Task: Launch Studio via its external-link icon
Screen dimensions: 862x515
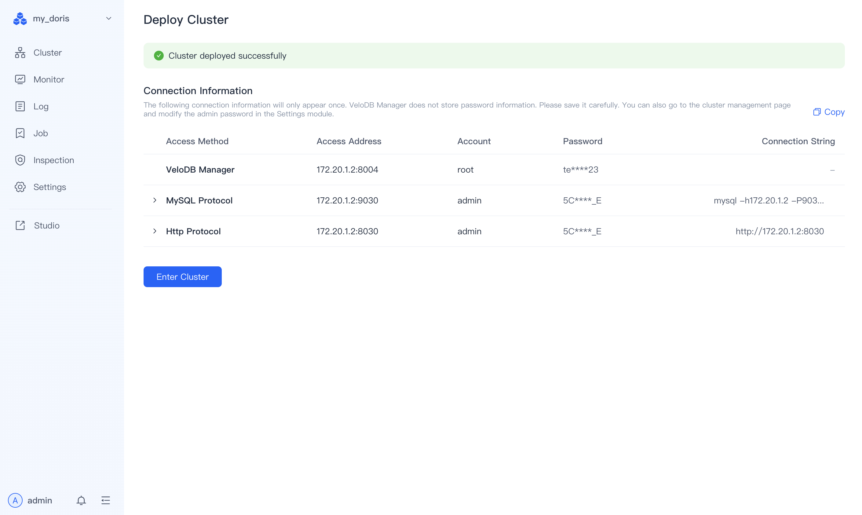Action: click(20, 225)
